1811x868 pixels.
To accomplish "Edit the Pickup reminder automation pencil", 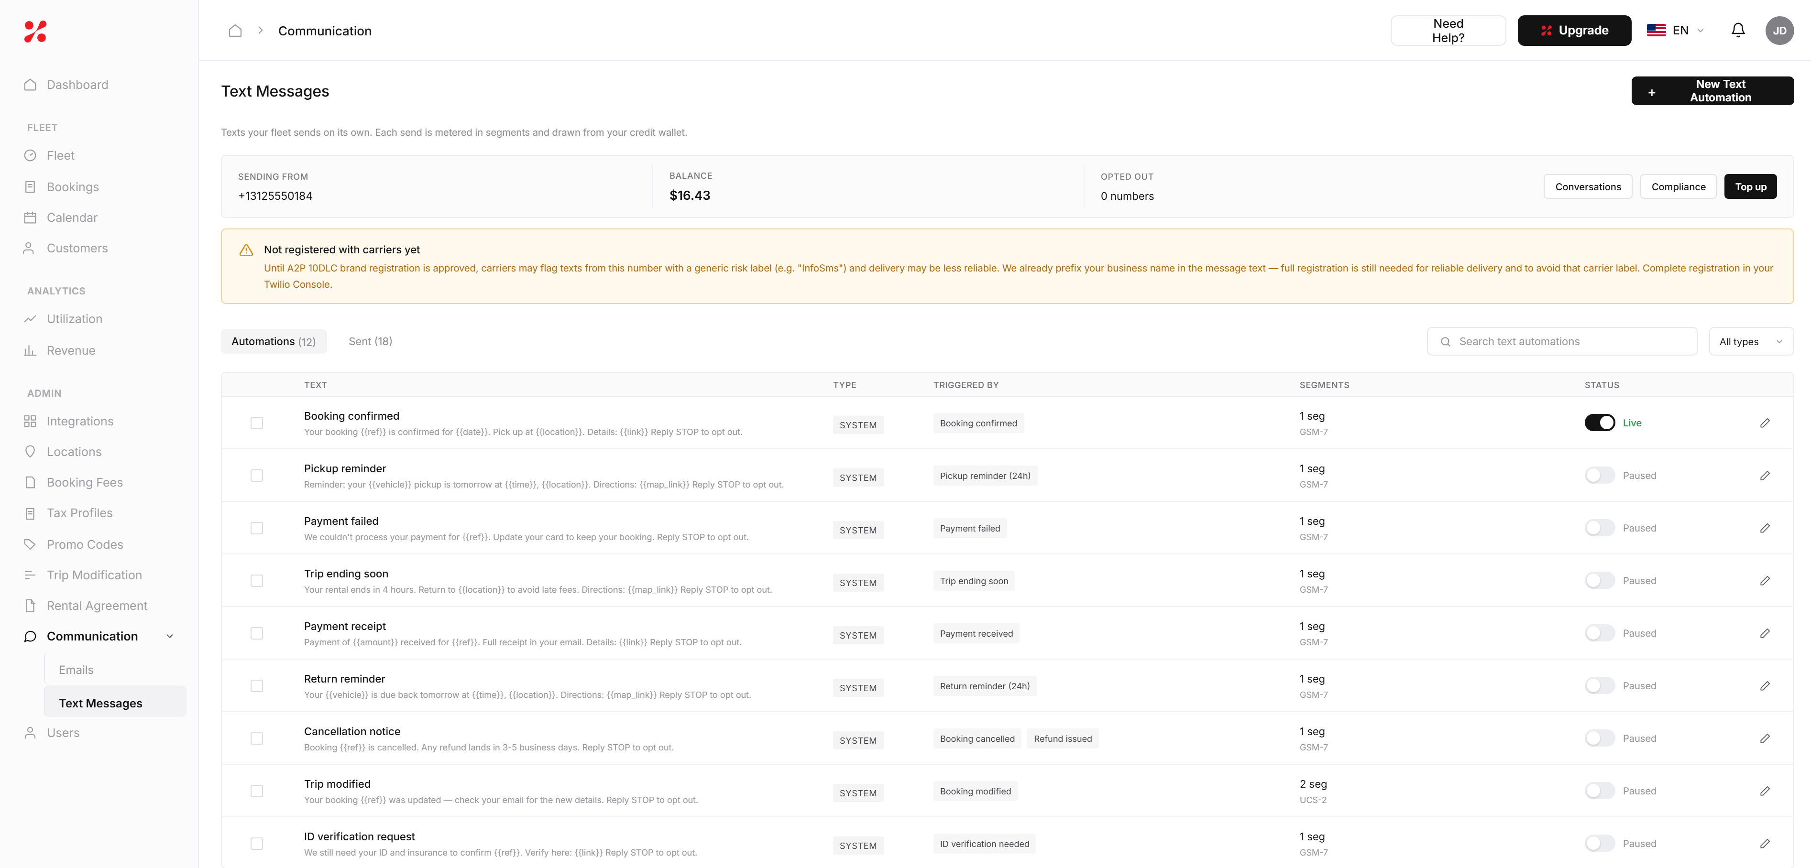I will click(x=1765, y=476).
